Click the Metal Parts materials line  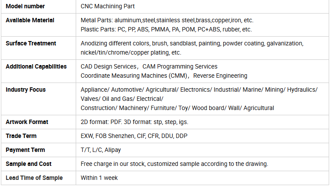tap(167, 20)
